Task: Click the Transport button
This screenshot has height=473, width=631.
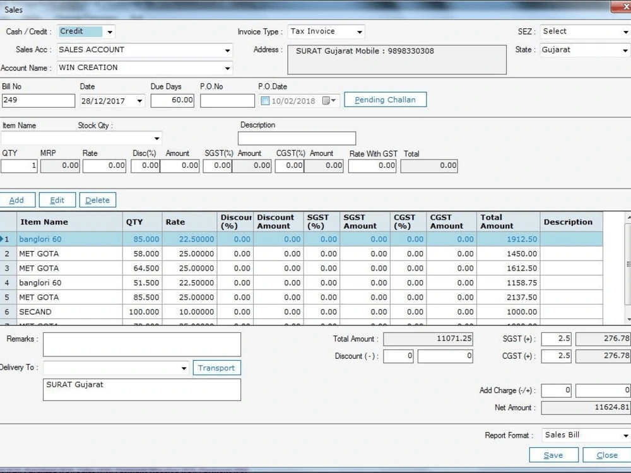Action: (216, 368)
